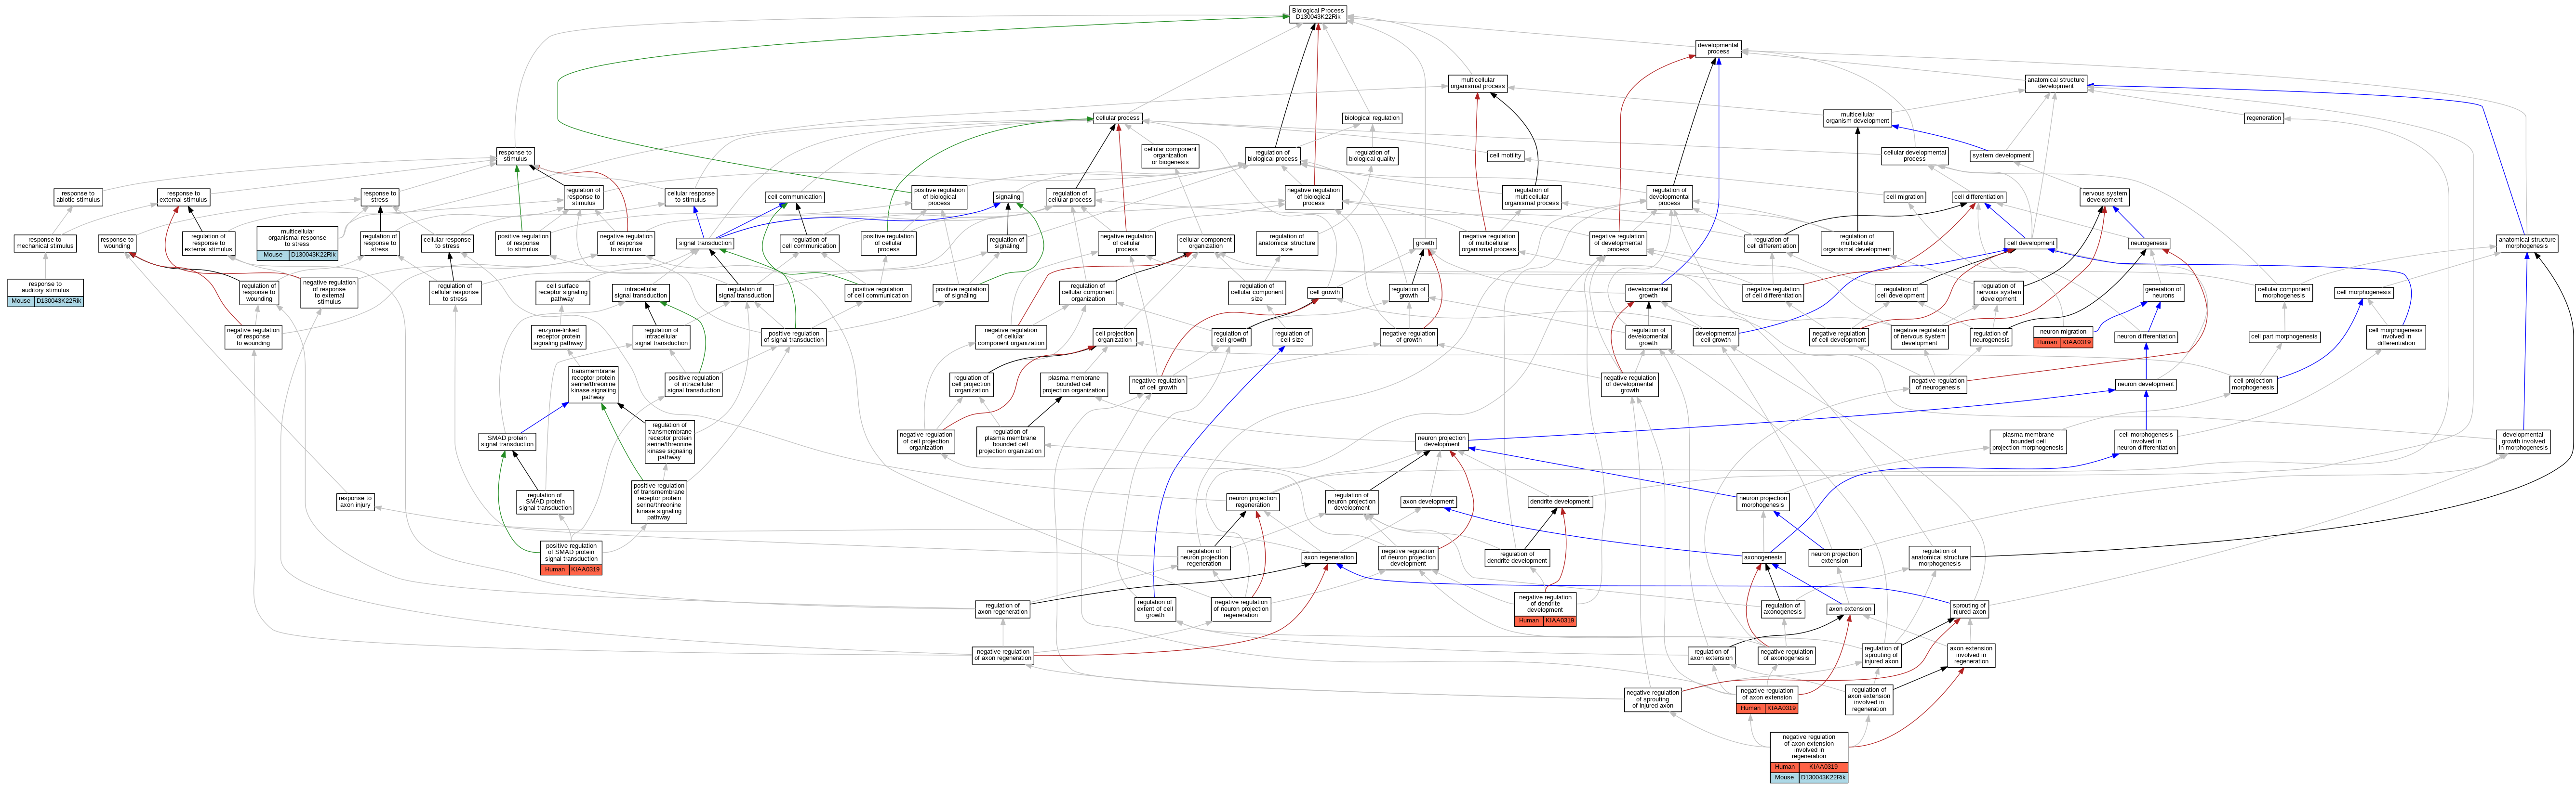
Task: Click 'cell morphogenesis involved in neuron differentiation' node
Action: (x=2146, y=441)
